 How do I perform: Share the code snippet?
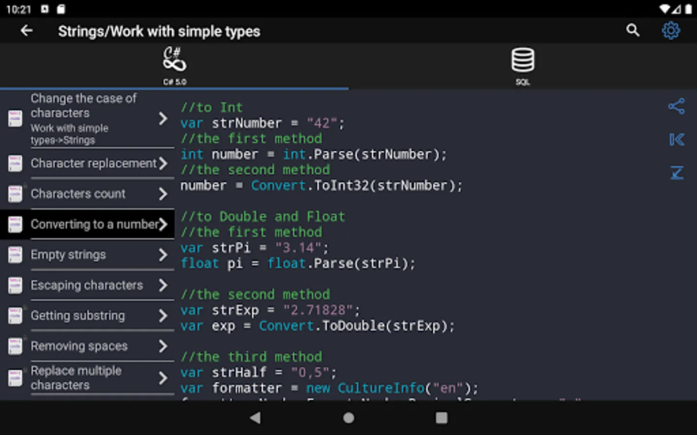(x=677, y=106)
